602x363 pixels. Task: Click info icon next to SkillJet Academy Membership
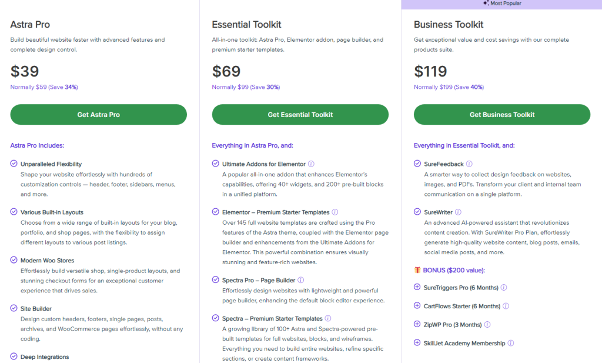tap(511, 344)
